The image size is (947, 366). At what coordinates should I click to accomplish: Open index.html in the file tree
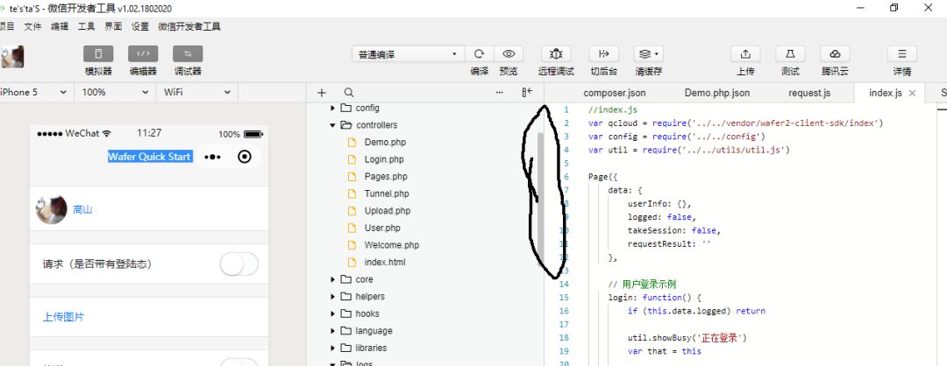385,263
